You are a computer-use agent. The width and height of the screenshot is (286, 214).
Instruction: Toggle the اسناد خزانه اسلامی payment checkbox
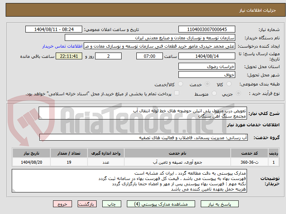click(x=177, y=93)
